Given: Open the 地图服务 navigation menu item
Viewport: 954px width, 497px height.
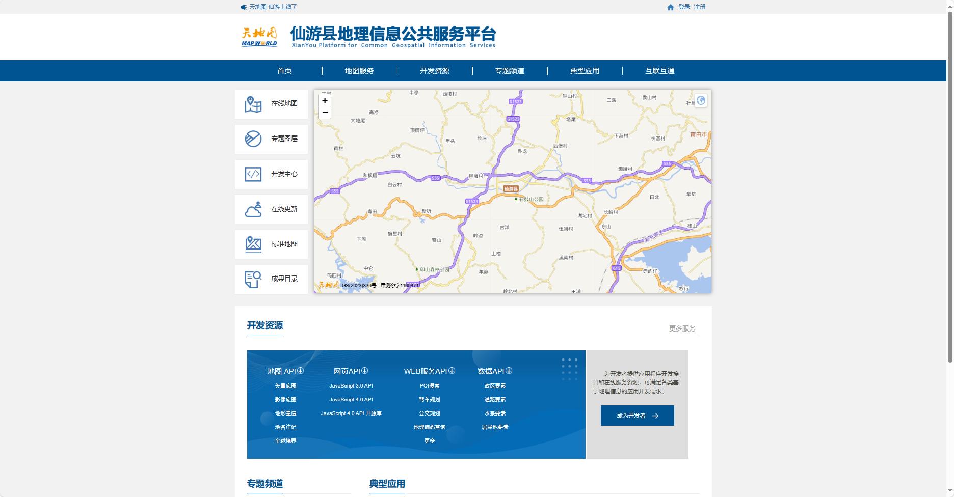Looking at the screenshot, I should click(359, 71).
